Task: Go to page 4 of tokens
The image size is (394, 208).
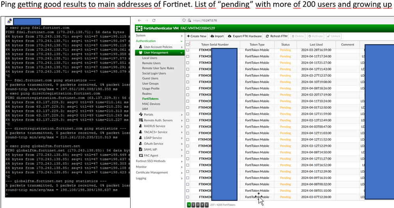Action: point(202,205)
